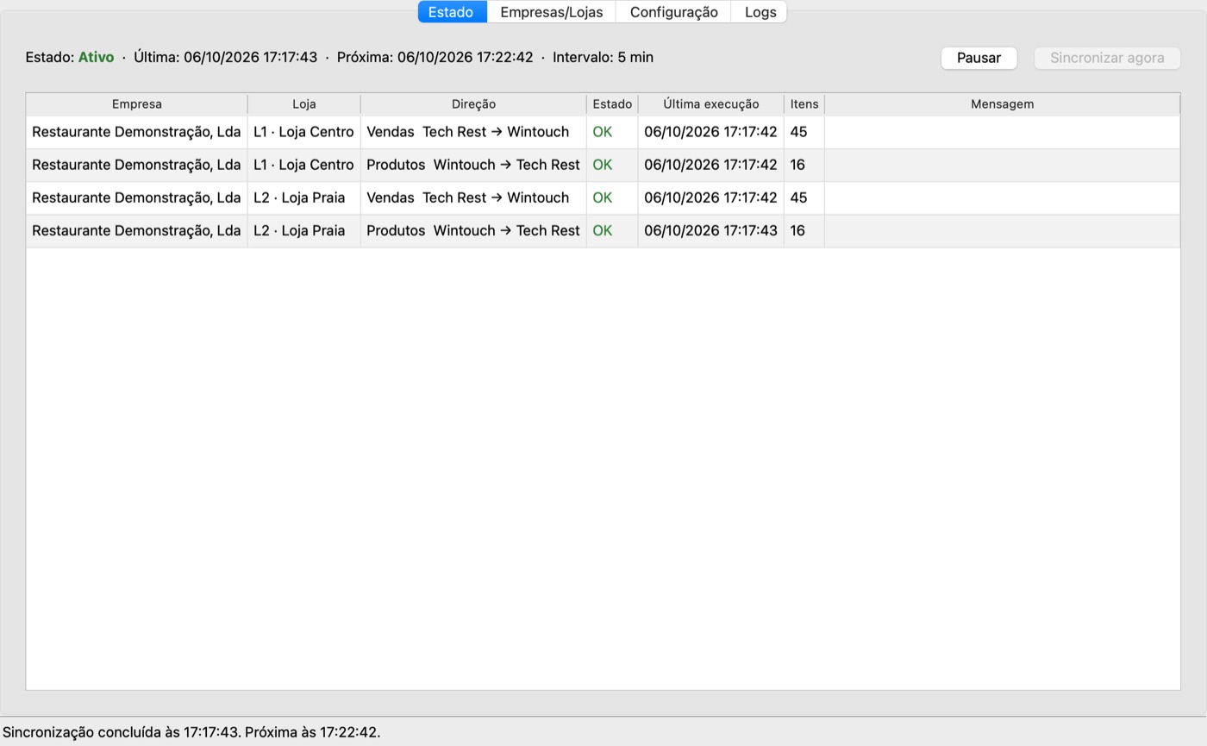Click the 06/10/2026 17:17:43 execution time cell
Image resolution: width=1207 pixels, height=746 pixels.
[710, 230]
